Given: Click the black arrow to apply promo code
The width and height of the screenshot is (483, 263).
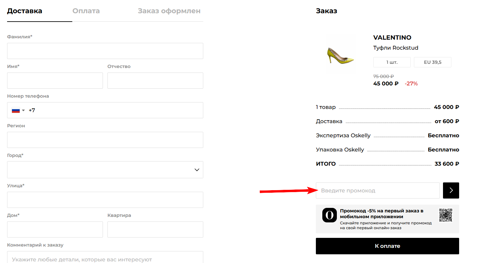Looking at the screenshot, I should 451,190.
